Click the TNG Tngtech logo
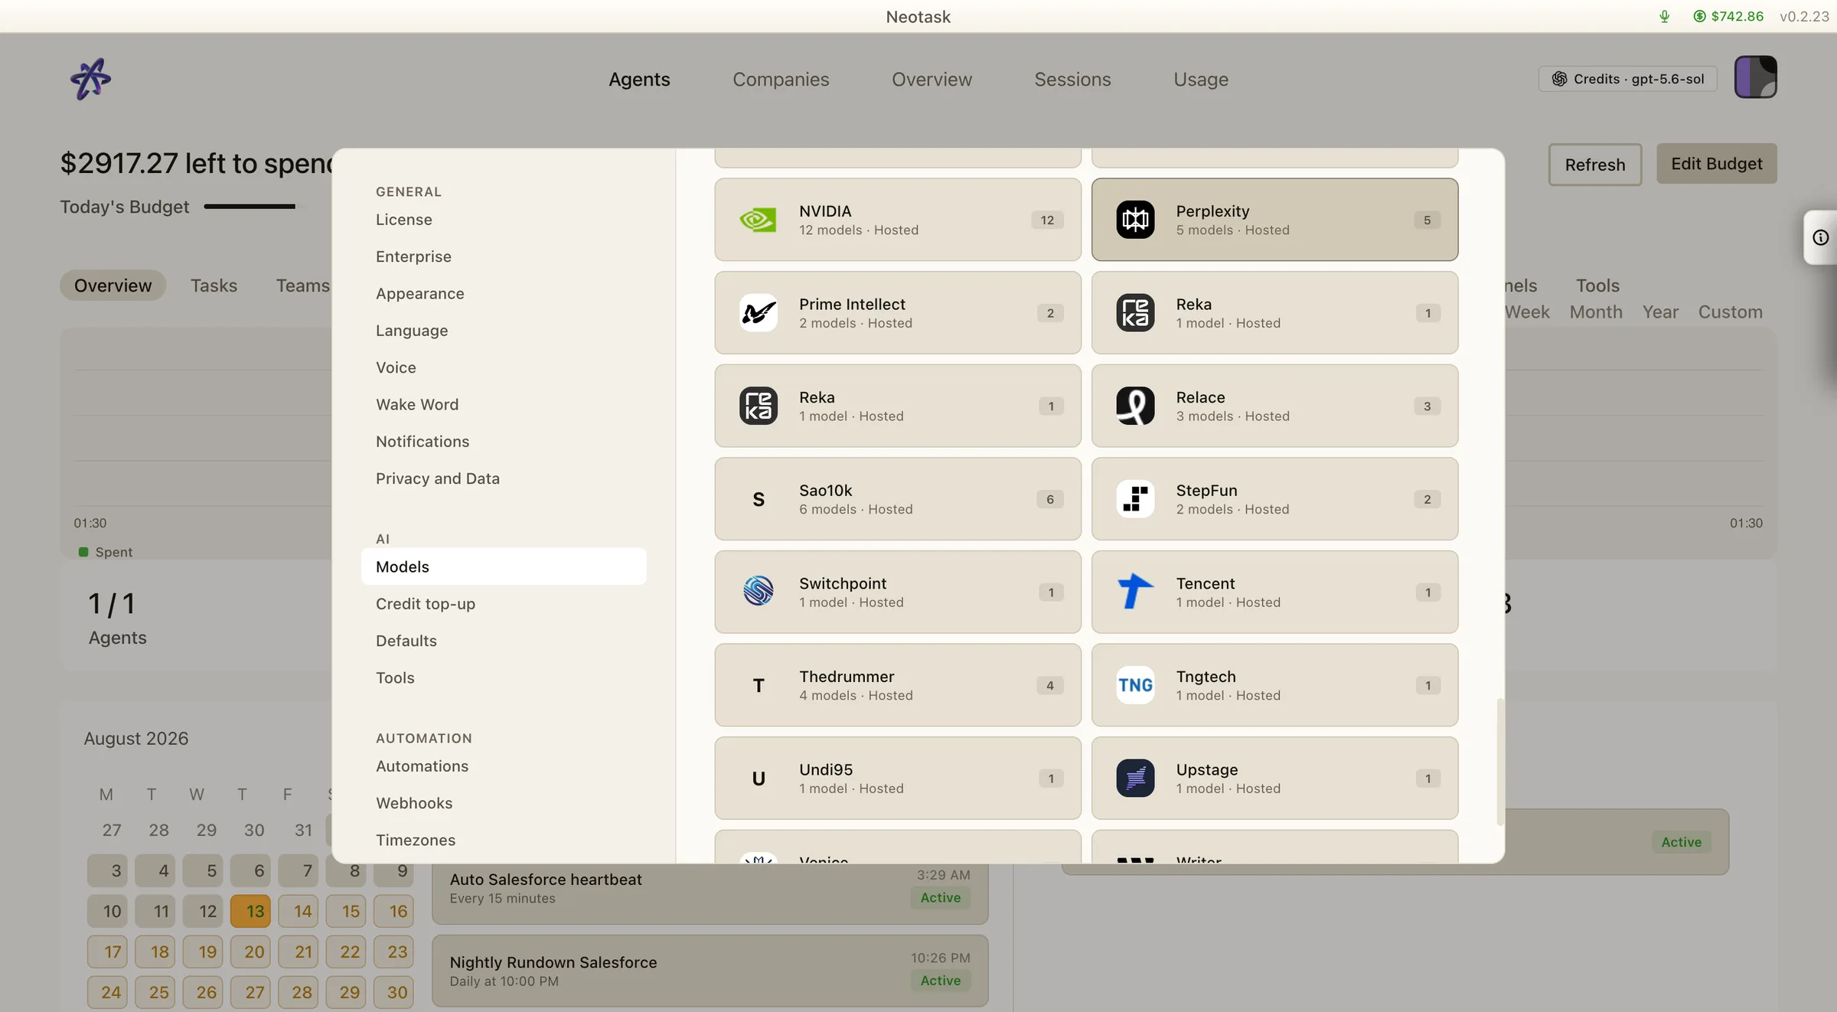This screenshot has height=1012, width=1837. pos(1135,685)
